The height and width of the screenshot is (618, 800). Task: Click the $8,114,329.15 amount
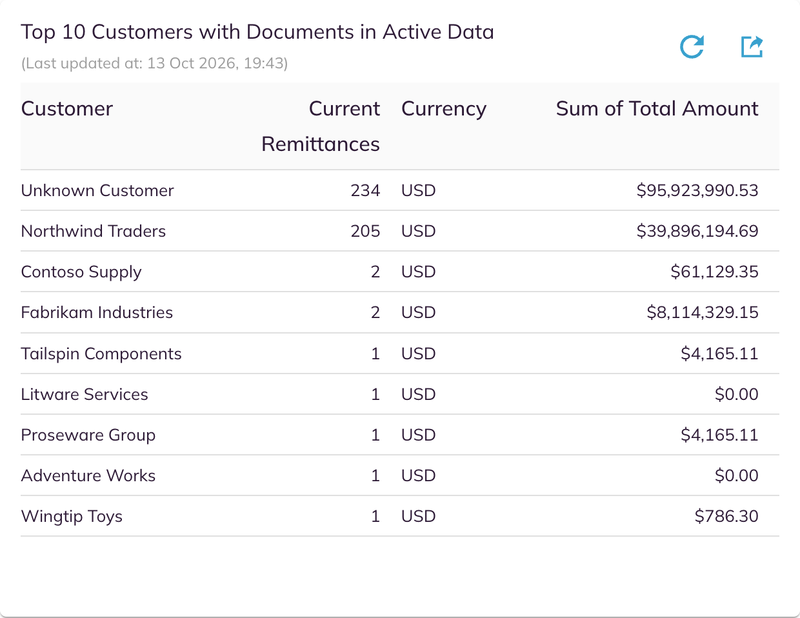point(703,312)
